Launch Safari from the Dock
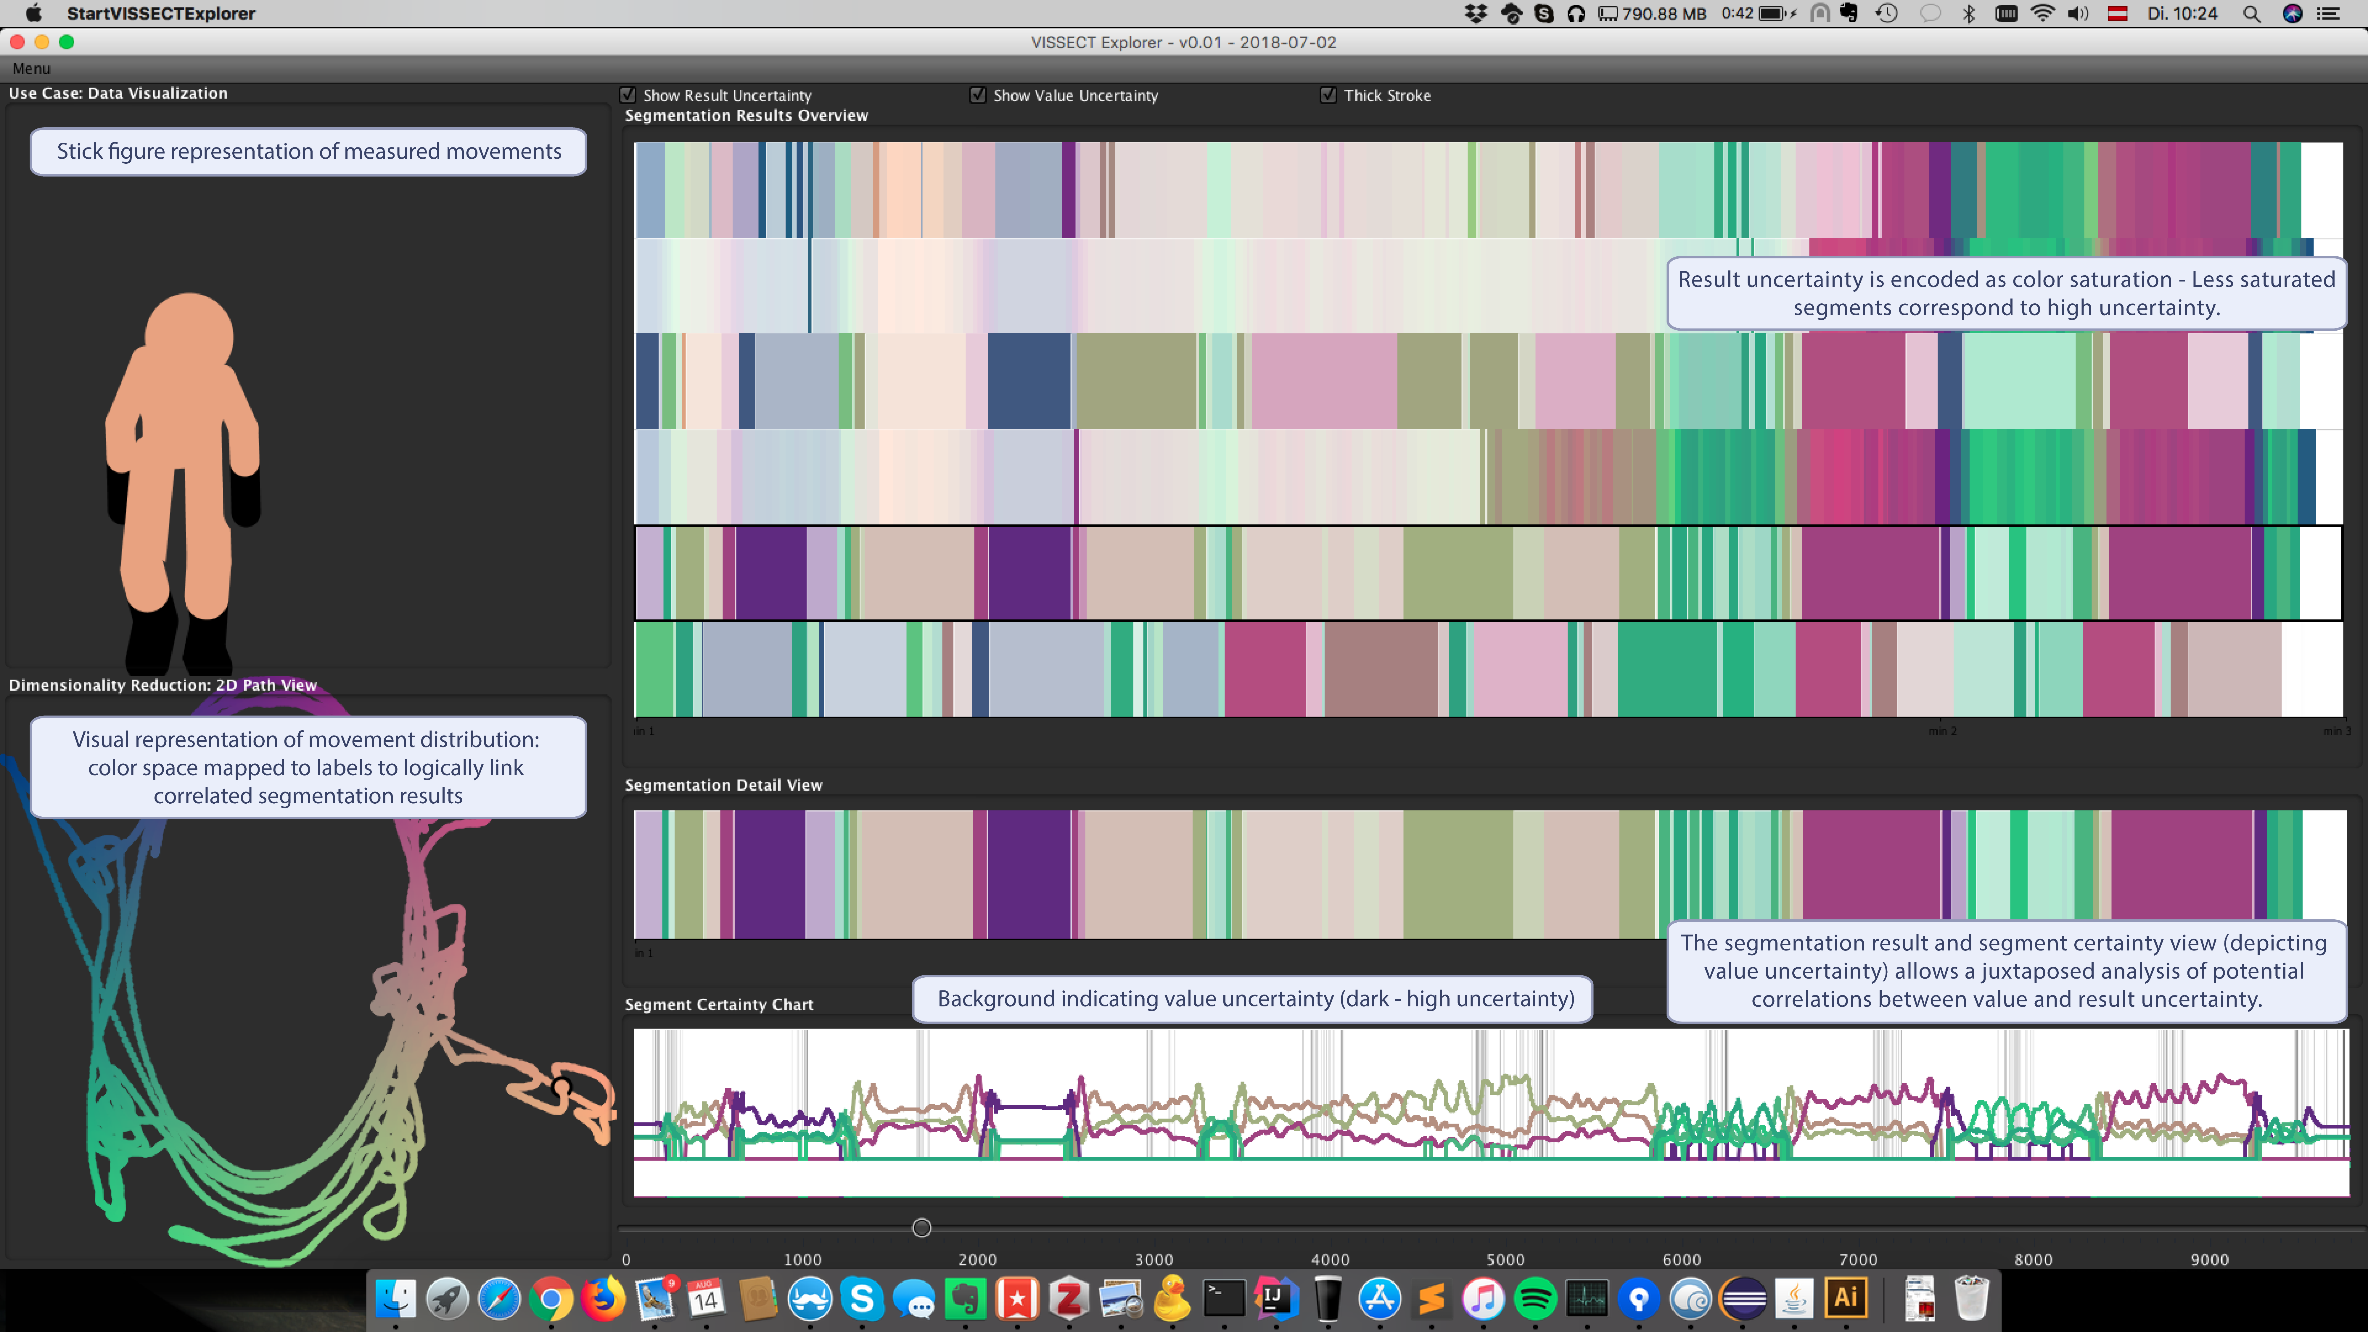The height and width of the screenshot is (1332, 2368). tap(499, 1299)
